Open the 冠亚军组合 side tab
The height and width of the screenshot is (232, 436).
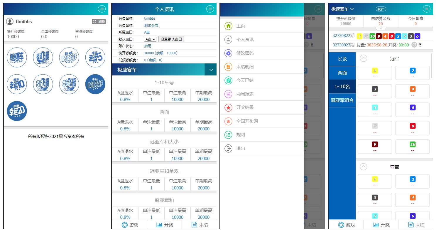(342, 100)
